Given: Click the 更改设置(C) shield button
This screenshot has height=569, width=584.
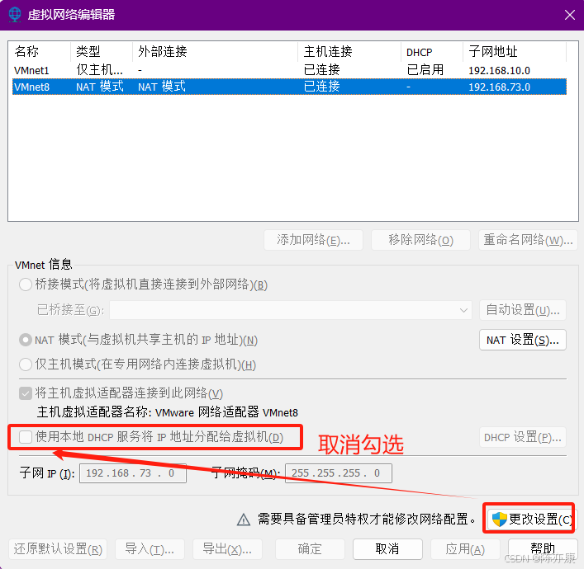Looking at the screenshot, I should [x=530, y=519].
